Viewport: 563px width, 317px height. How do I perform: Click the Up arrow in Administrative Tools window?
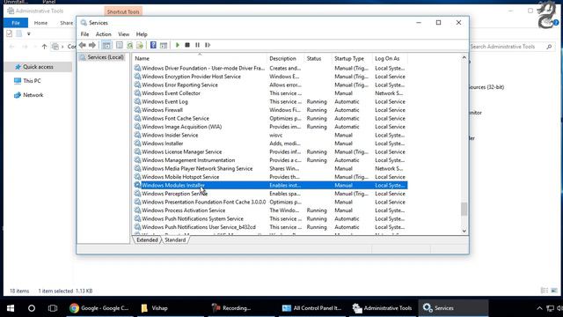(x=44, y=47)
